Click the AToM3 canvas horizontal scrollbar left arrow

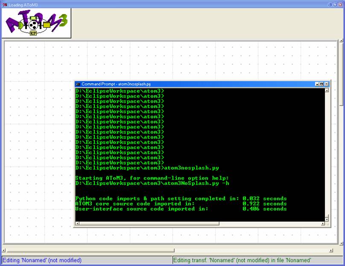(4, 250)
